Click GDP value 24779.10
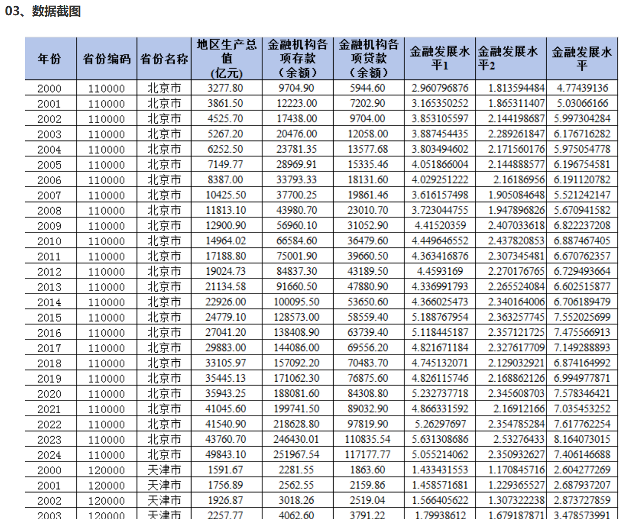This screenshot has height=519, width=619. pos(225,317)
